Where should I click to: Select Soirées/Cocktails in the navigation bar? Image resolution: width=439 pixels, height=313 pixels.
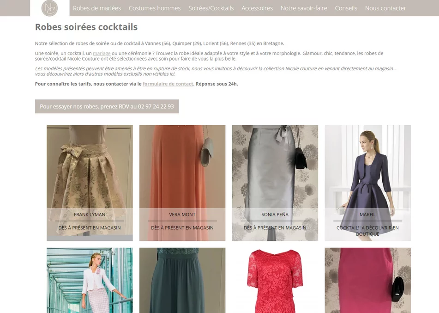pyautogui.click(x=211, y=8)
